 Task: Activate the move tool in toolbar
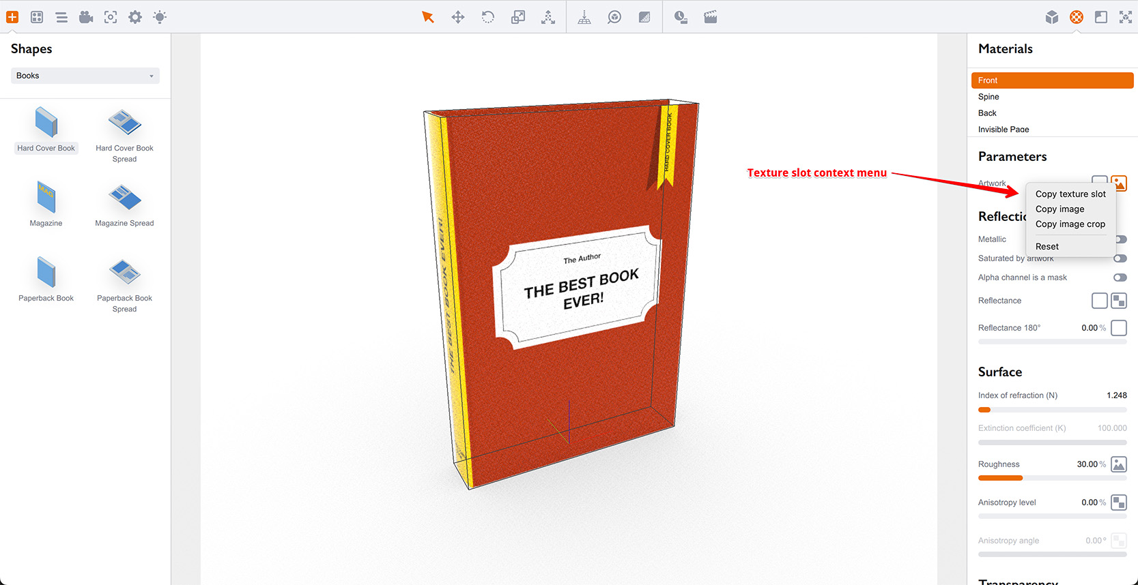click(458, 17)
